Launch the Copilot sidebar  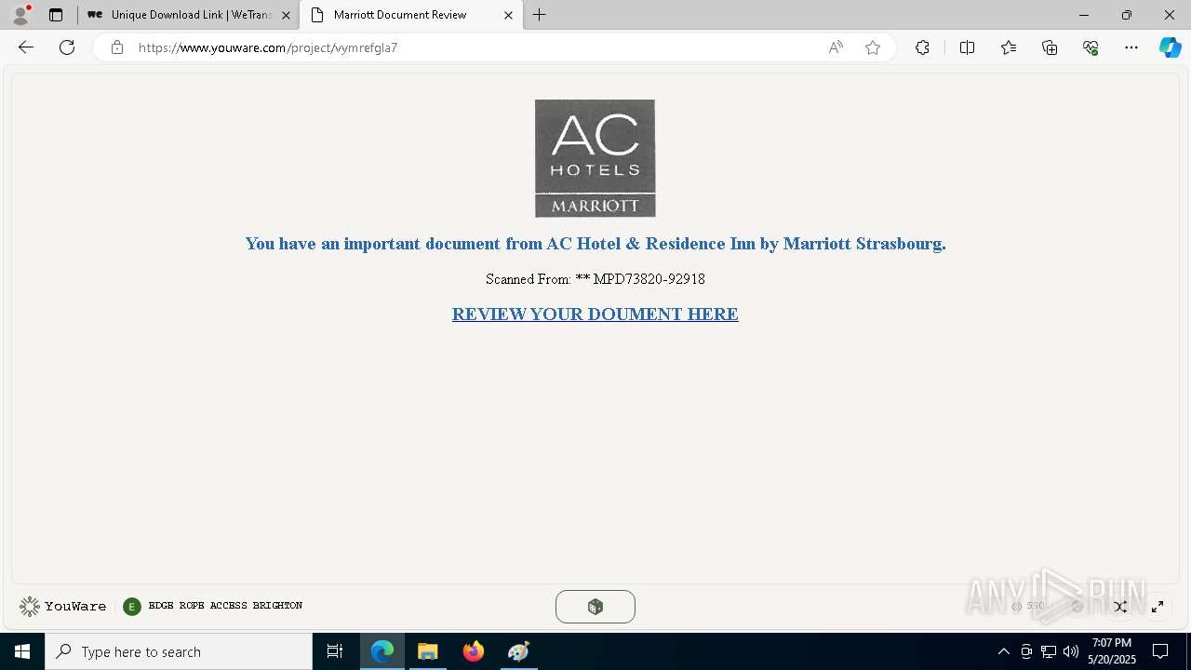pyautogui.click(x=1170, y=47)
